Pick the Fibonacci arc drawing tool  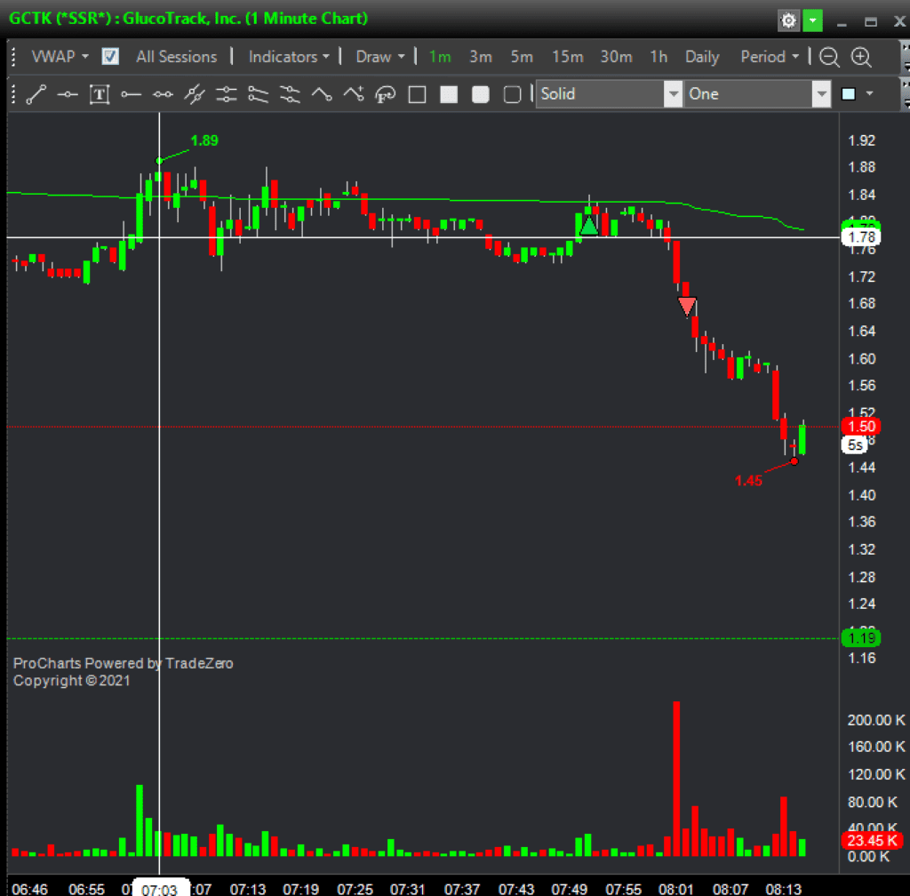(386, 94)
